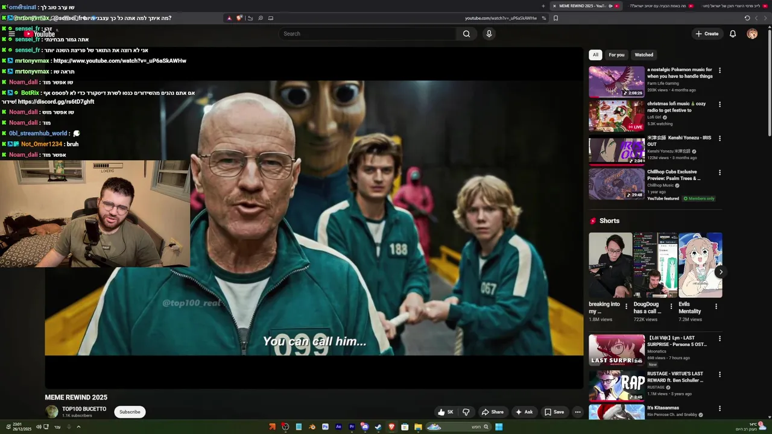Viewport: 772px width, 434px height.
Task: Click the Farm Life Gaming channel name
Action: click(x=663, y=83)
